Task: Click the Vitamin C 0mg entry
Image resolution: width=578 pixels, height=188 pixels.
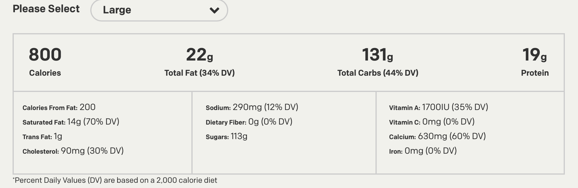Action: [432, 122]
